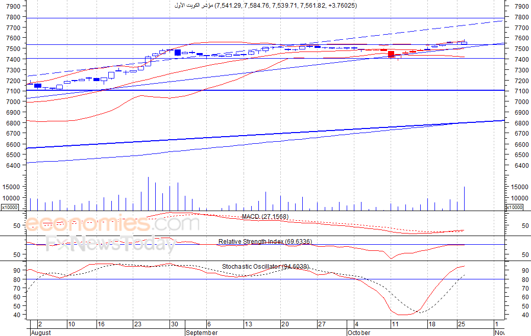The image size is (531, 336).
Task: Select the date marker 18 on time axis
Action: (x=432, y=324)
